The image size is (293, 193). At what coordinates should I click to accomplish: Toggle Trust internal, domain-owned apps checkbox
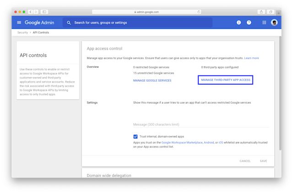coord(136,137)
